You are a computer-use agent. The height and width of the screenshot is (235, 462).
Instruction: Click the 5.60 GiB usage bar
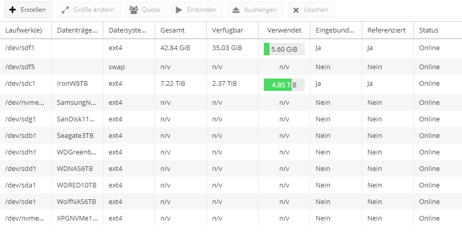(284, 49)
